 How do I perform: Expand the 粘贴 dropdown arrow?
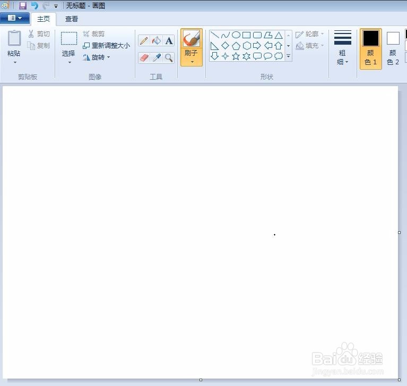[15, 62]
